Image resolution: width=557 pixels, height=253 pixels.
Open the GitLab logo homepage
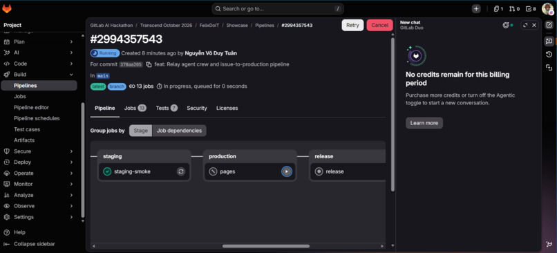(x=6, y=9)
